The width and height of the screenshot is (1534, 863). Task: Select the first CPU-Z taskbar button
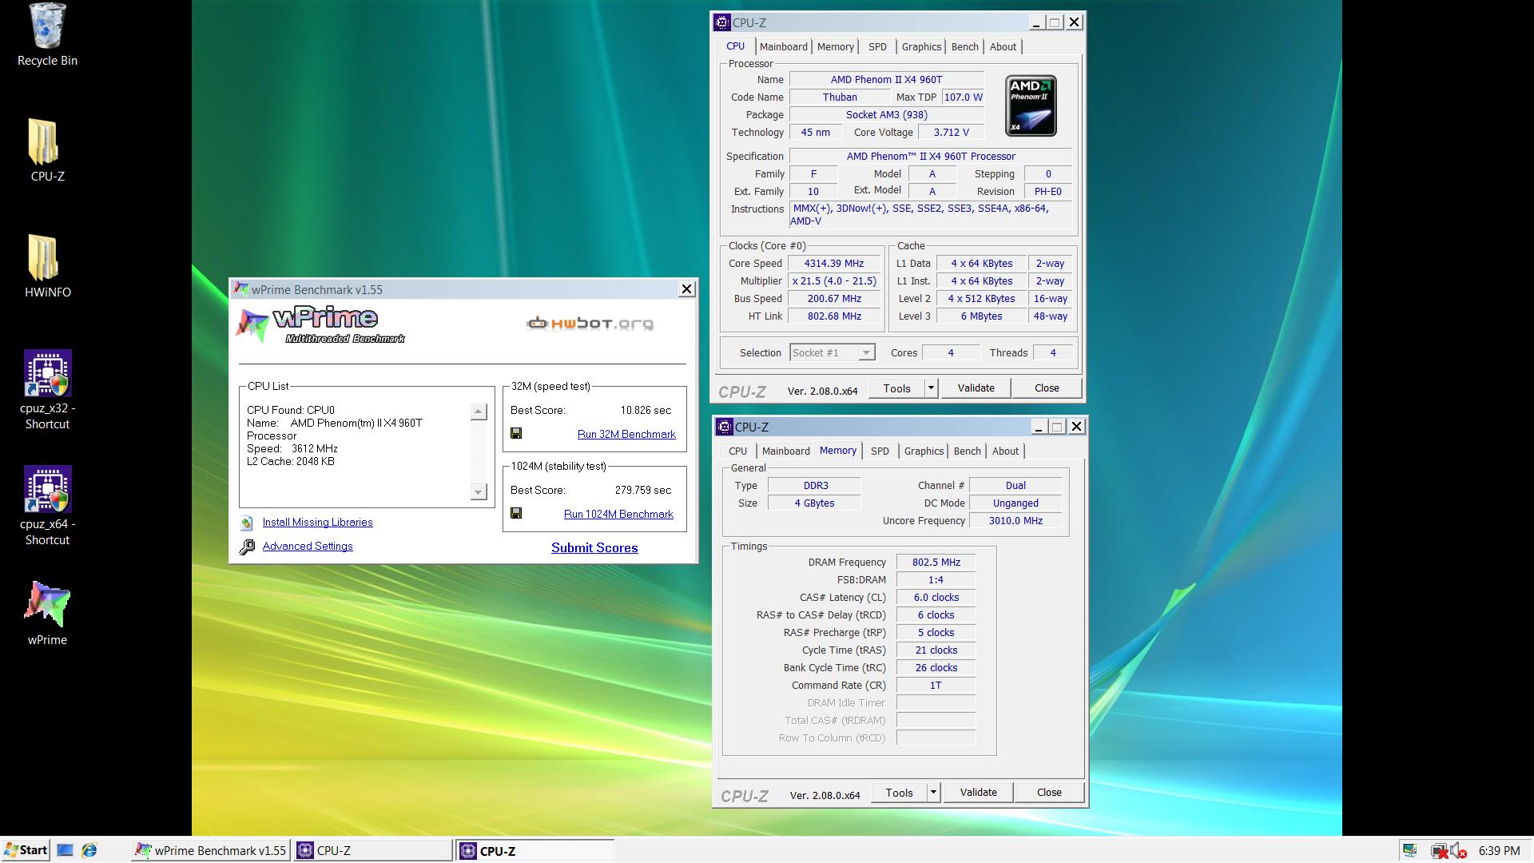pyautogui.click(x=372, y=851)
